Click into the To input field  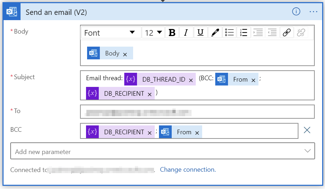(197, 112)
